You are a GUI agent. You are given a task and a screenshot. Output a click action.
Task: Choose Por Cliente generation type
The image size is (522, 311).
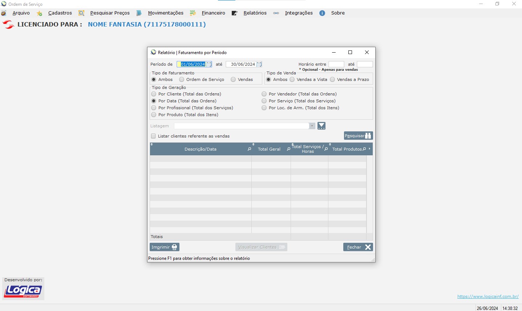pyautogui.click(x=154, y=94)
